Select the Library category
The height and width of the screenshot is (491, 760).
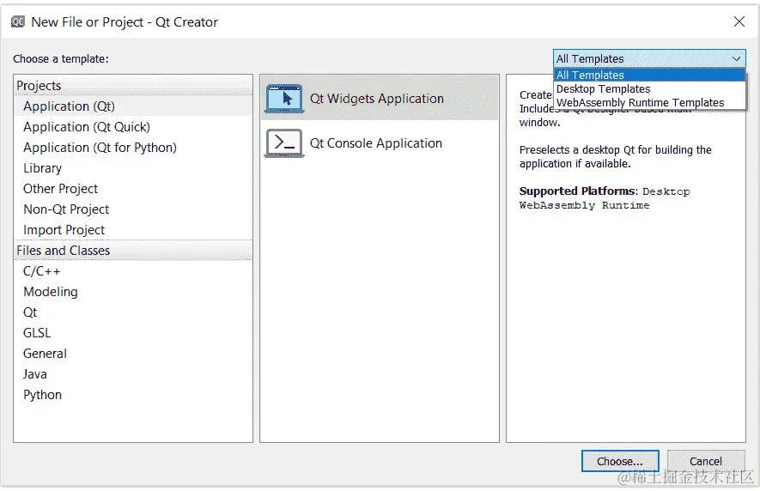[x=133, y=168]
